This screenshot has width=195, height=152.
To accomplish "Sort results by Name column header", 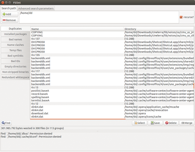I will [x=77, y=29].
